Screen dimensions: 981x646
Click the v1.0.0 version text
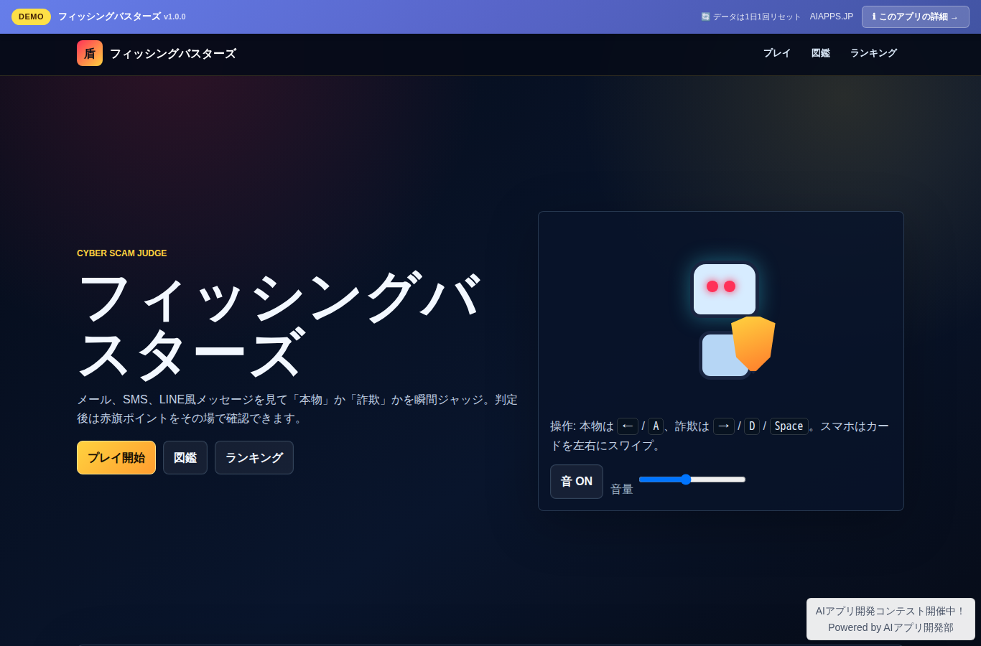click(x=175, y=17)
